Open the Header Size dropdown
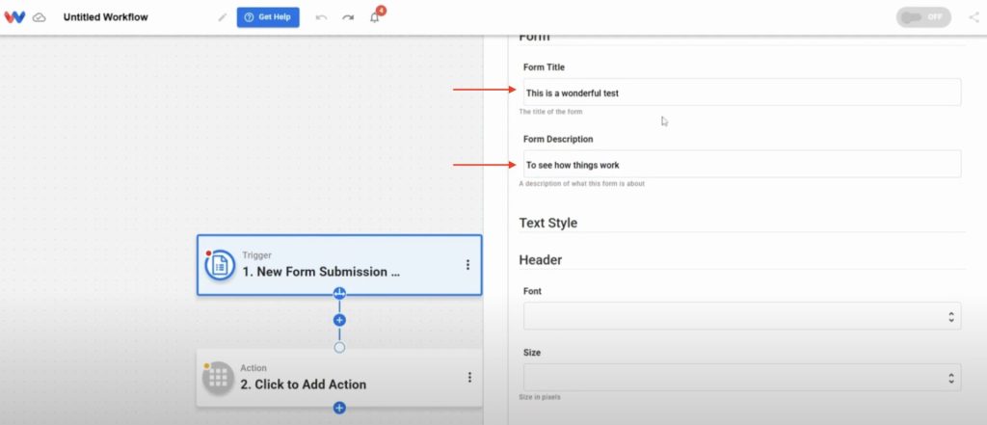The image size is (987, 425). (742, 377)
